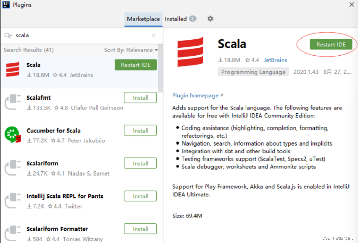The image size is (358, 243).
Task: Switch to the Marketplace tab
Action: 143,19
